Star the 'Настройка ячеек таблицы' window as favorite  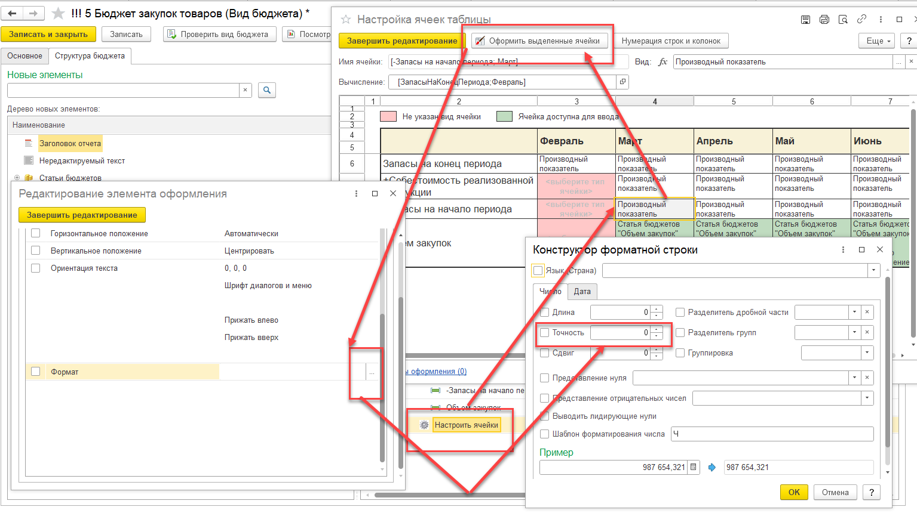pyautogui.click(x=345, y=20)
